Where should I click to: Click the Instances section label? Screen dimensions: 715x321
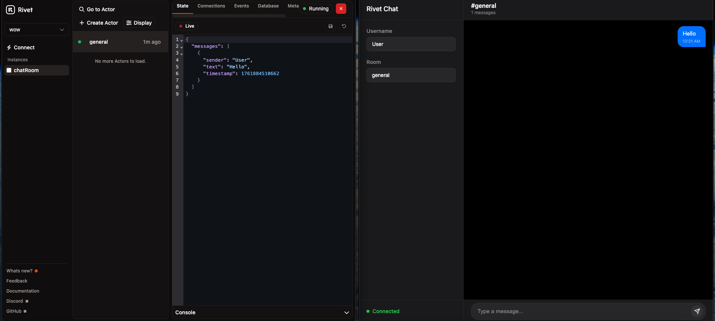tap(18, 60)
